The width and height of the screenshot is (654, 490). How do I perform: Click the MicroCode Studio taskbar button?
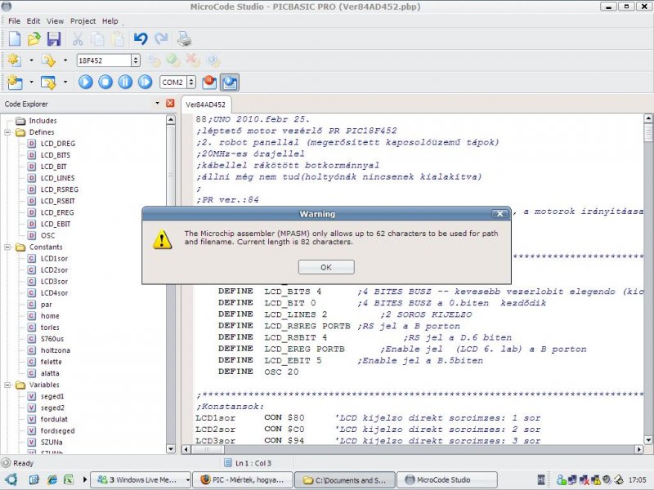coord(446,480)
